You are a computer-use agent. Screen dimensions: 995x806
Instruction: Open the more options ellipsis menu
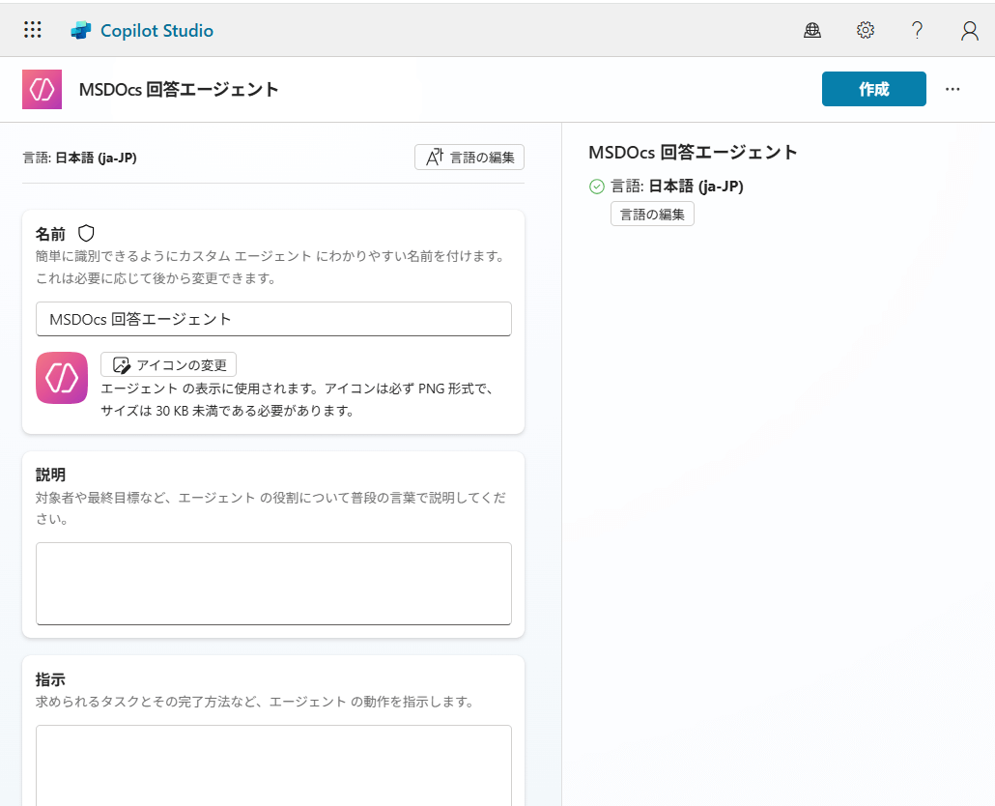[953, 90]
